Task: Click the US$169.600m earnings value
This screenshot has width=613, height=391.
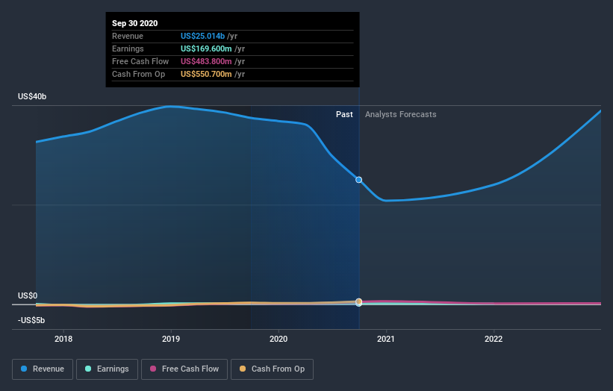Action: [206, 49]
